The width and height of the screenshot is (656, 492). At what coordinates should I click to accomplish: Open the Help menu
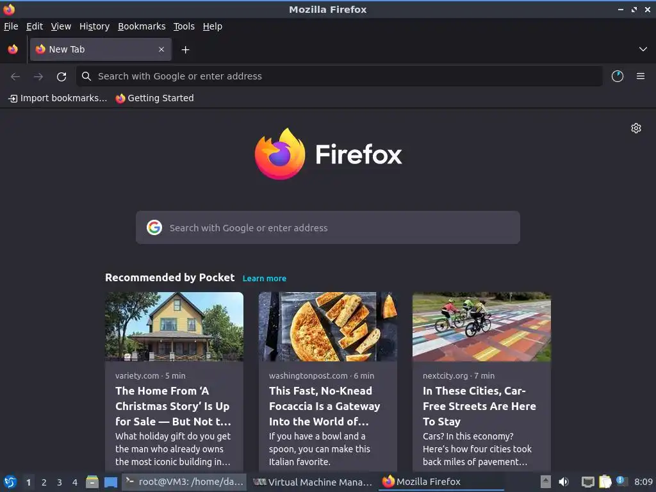tap(213, 26)
